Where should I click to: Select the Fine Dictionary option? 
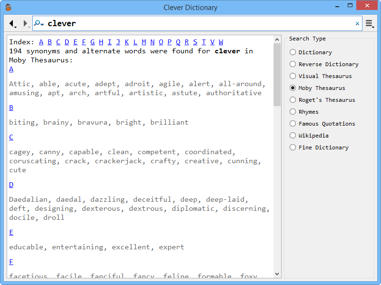point(319,147)
